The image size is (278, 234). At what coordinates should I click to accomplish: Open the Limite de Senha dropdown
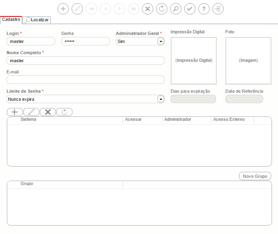[161, 99]
